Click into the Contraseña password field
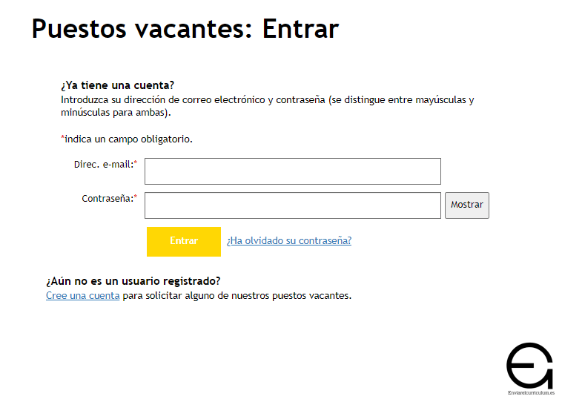The height and width of the screenshot is (402, 562). pos(292,205)
